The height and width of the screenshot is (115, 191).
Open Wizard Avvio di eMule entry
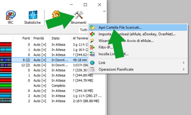coord(138,41)
